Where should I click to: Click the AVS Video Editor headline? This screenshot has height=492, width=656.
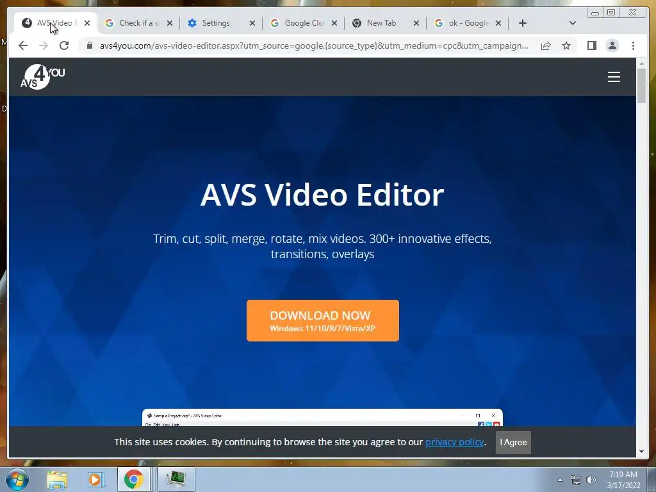(322, 195)
